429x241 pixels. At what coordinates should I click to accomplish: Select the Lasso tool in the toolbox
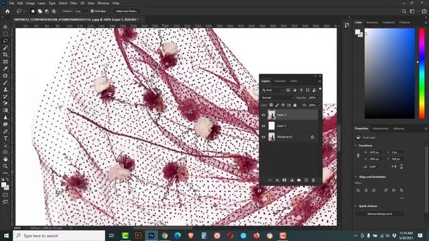5,41
